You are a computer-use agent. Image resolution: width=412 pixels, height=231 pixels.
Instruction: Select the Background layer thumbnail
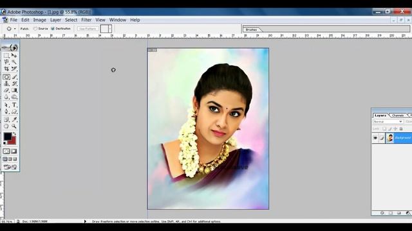tap(390, 138)
